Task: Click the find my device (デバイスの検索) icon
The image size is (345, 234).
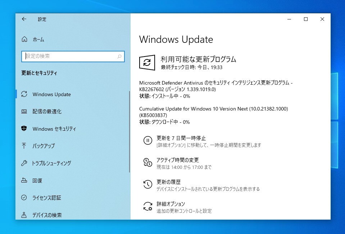Action: point(24,215)
